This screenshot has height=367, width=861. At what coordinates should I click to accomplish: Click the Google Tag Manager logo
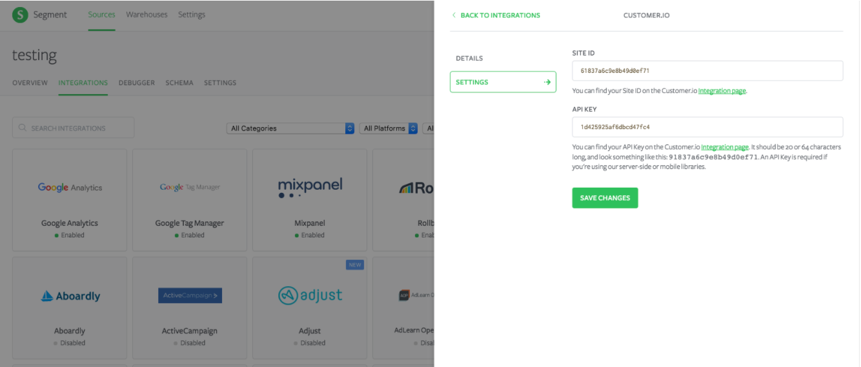click(190, 187)
